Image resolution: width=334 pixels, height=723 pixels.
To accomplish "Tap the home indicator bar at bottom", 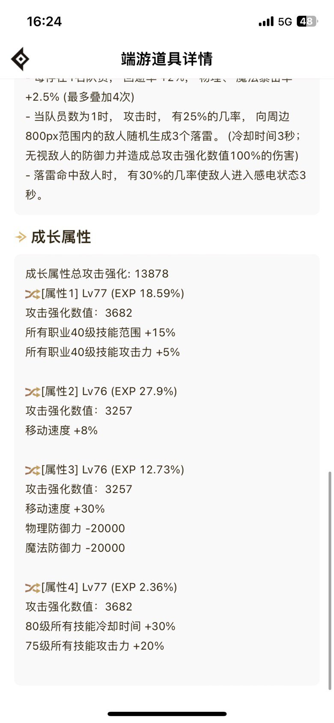I will [167, 714].
